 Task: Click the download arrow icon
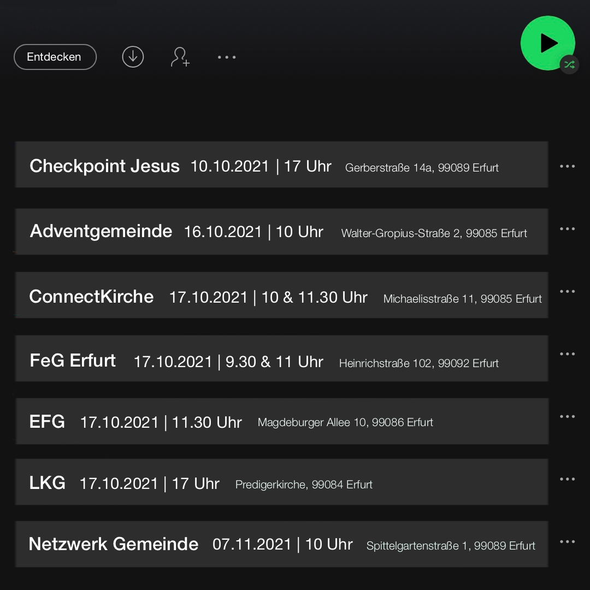coord(133,57)
